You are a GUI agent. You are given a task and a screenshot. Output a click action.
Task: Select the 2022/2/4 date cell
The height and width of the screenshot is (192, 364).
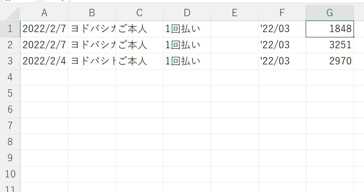[44, 61]
